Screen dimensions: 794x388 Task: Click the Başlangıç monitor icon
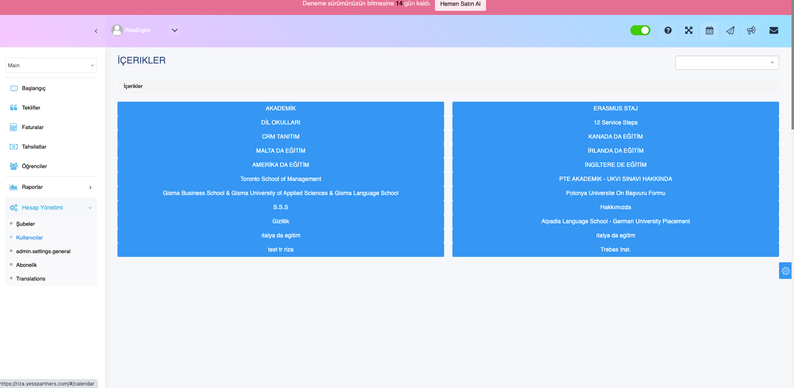pos(14,88)
